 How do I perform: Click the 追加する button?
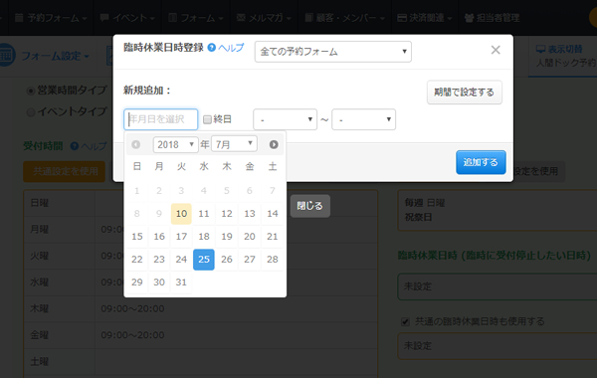pos(481,162)
